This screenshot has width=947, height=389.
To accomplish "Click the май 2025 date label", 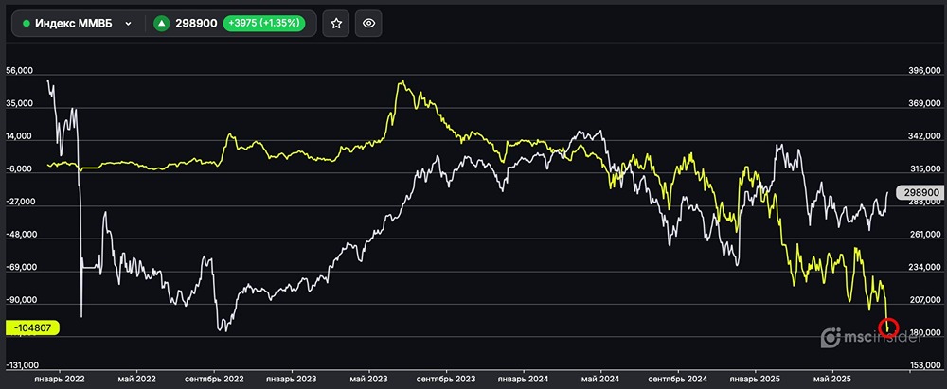I will (832, 379).
